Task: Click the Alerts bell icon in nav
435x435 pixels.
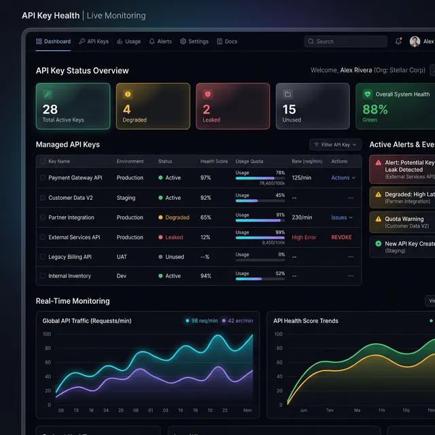Action: click(152, 41)
